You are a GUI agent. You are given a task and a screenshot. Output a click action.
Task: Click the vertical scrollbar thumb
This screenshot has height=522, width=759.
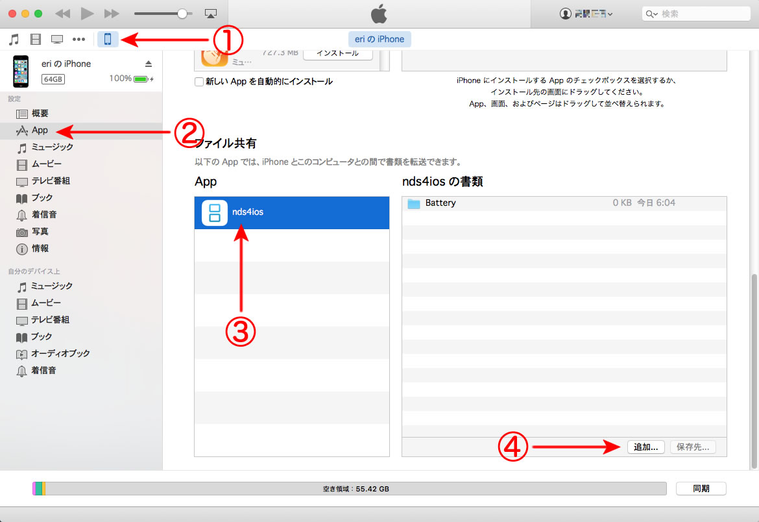[x=754, y=371]
